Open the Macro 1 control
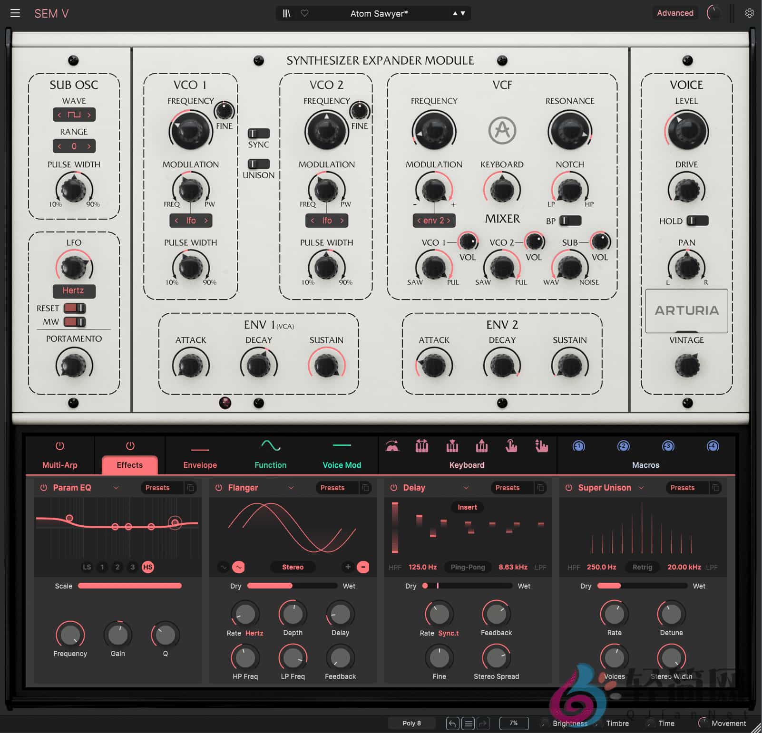The image size is (762, 733). click(578, 447)
